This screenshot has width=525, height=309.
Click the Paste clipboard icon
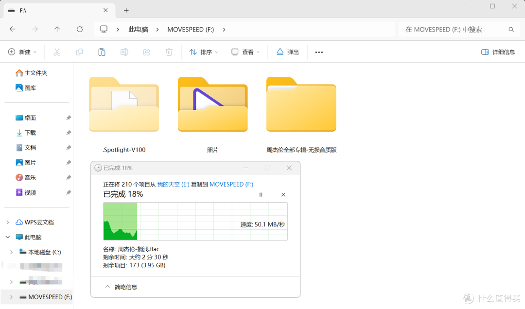102,52
